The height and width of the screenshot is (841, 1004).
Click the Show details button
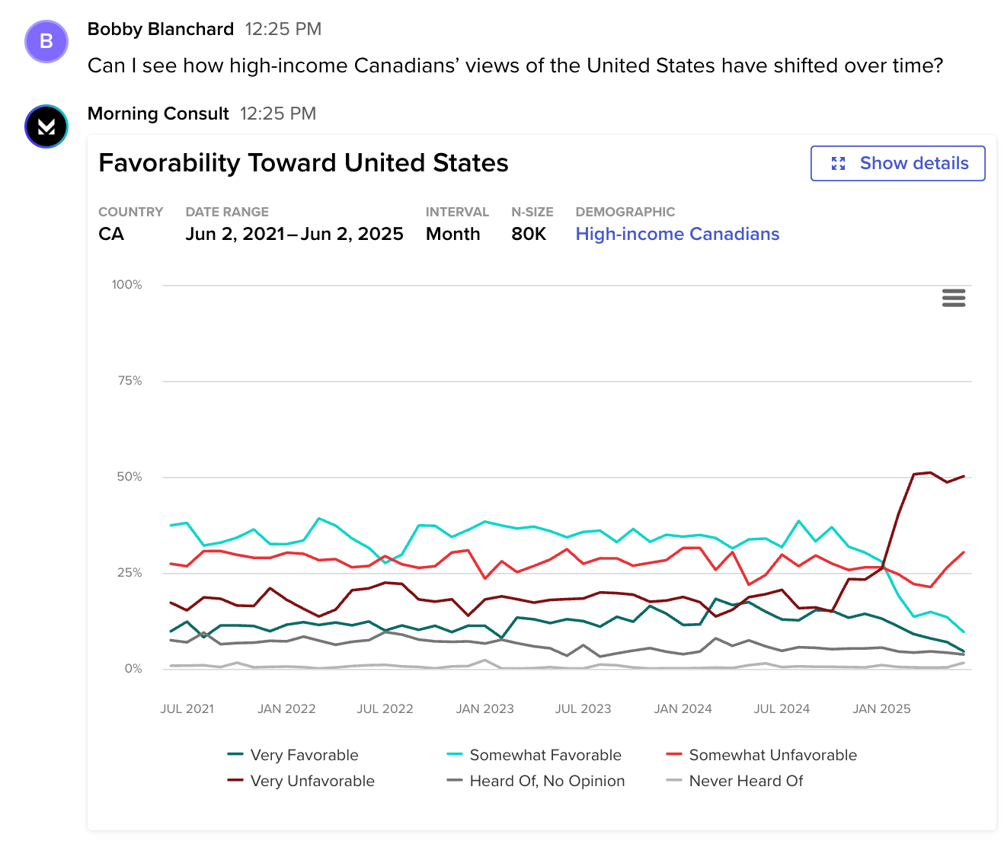pyautogui.click(x=897, y=164)
